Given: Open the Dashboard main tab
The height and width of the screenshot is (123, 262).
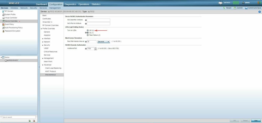Looking at the screenshot, I should click(41, 4).
